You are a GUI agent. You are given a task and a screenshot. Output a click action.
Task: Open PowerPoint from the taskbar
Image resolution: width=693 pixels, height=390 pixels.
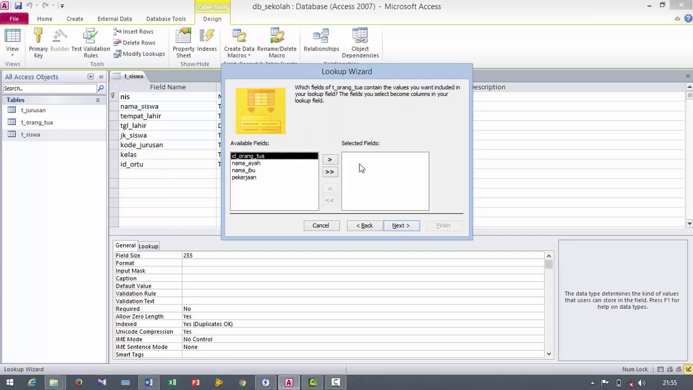point(195,382)
